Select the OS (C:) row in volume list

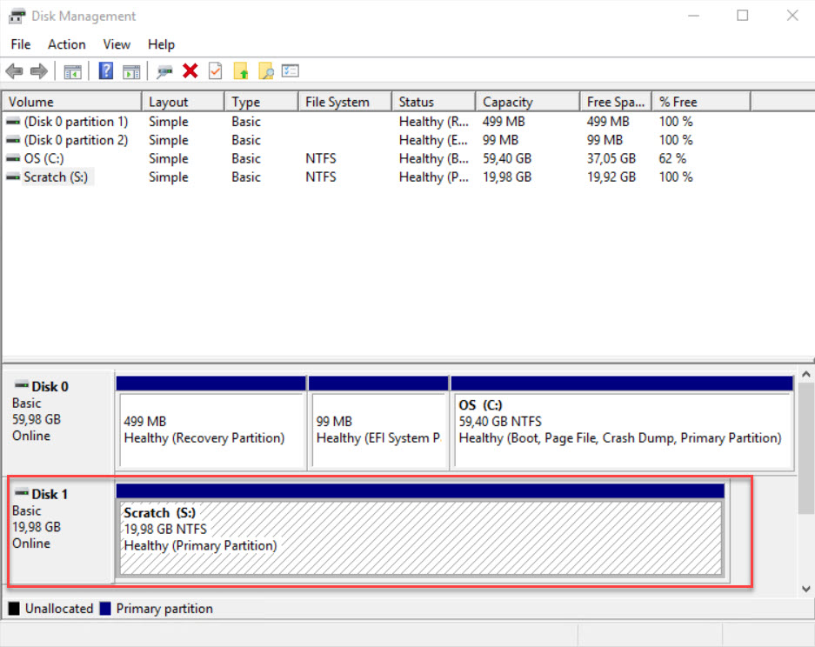43,158
